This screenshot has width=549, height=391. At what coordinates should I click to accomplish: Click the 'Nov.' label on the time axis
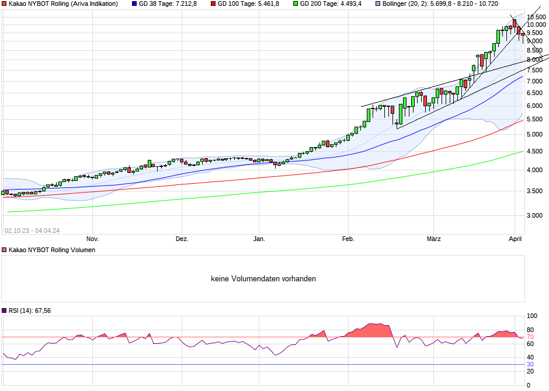coord(92,239)
